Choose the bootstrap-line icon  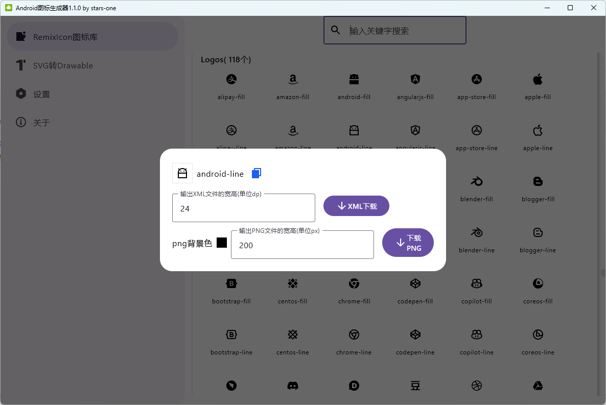[x=231, y=335]
